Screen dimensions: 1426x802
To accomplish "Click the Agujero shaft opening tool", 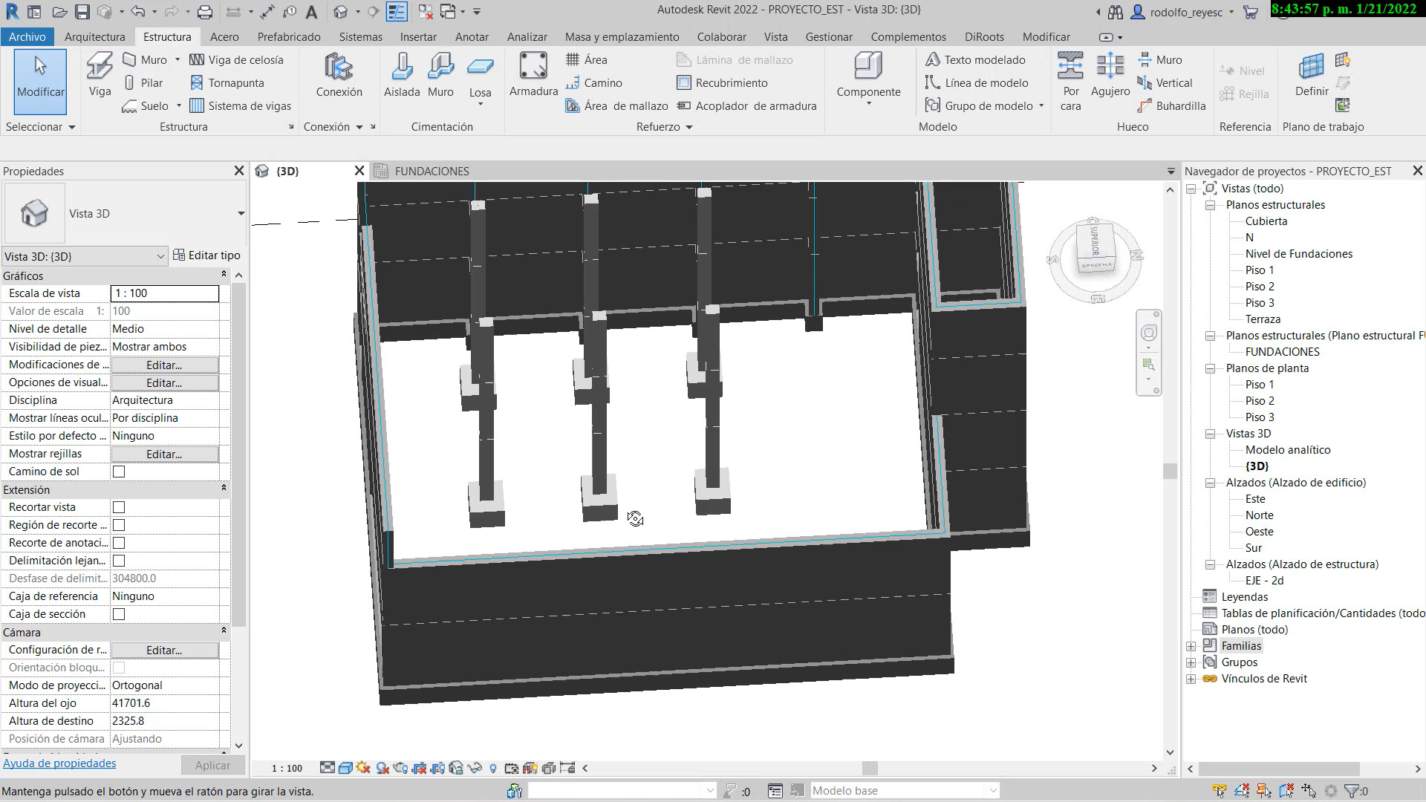I will (1110, 74).
